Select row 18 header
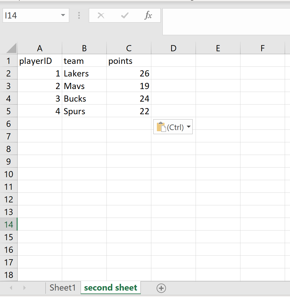The image size is (290, 297). [9, 275]
